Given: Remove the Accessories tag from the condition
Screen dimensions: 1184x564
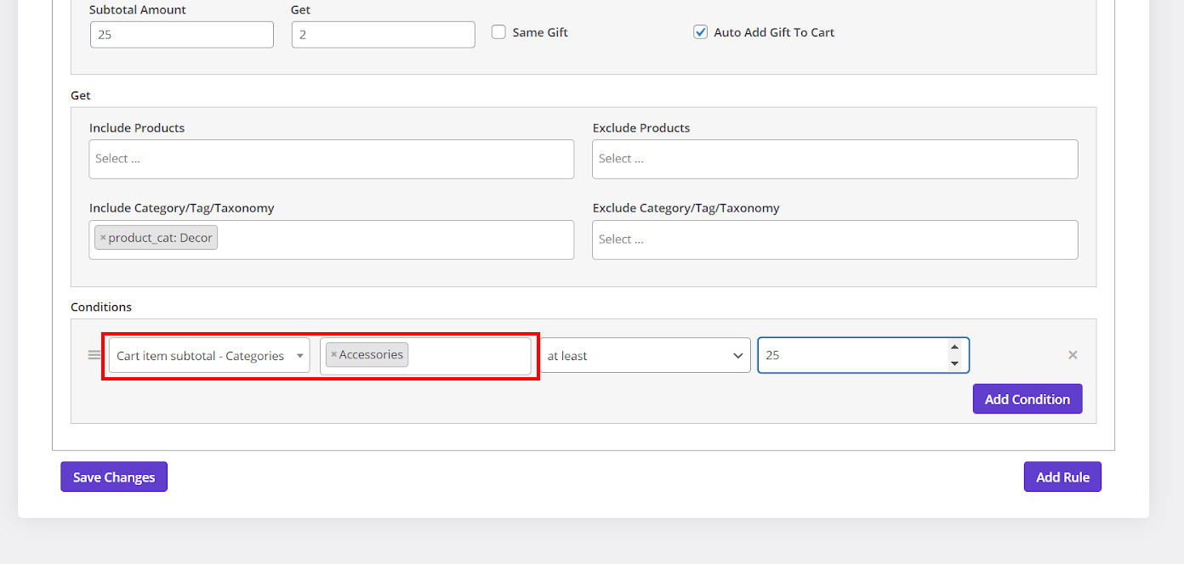Looking at the screenshot, I should click(x=333, y=355).
